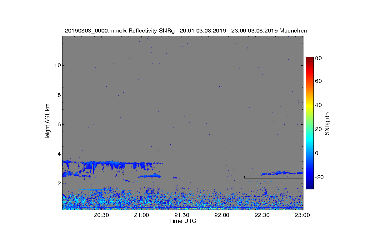Click the height tick label 10
375x250 pixels.
(57, 65)
